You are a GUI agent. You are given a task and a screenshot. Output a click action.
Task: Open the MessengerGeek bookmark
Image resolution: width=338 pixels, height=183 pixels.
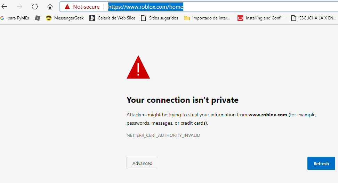(x=65, y=18)
